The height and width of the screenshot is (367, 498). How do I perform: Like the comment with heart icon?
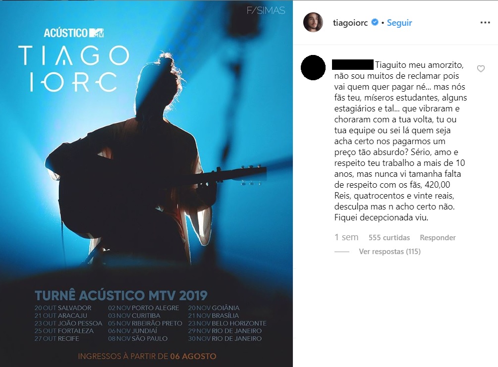point(481,68)
